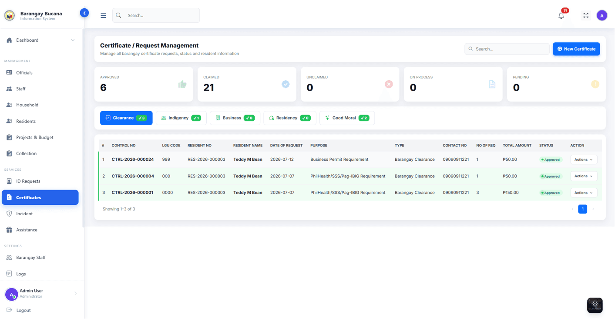This screenshot has height=336, width=615.
Task: Open the hamburger menu icon
Action: [103, 16]
